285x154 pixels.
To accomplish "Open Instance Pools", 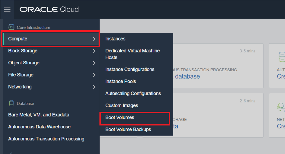I will (121, 82).
